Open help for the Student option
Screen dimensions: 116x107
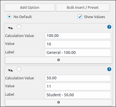(x=109, y=69)
